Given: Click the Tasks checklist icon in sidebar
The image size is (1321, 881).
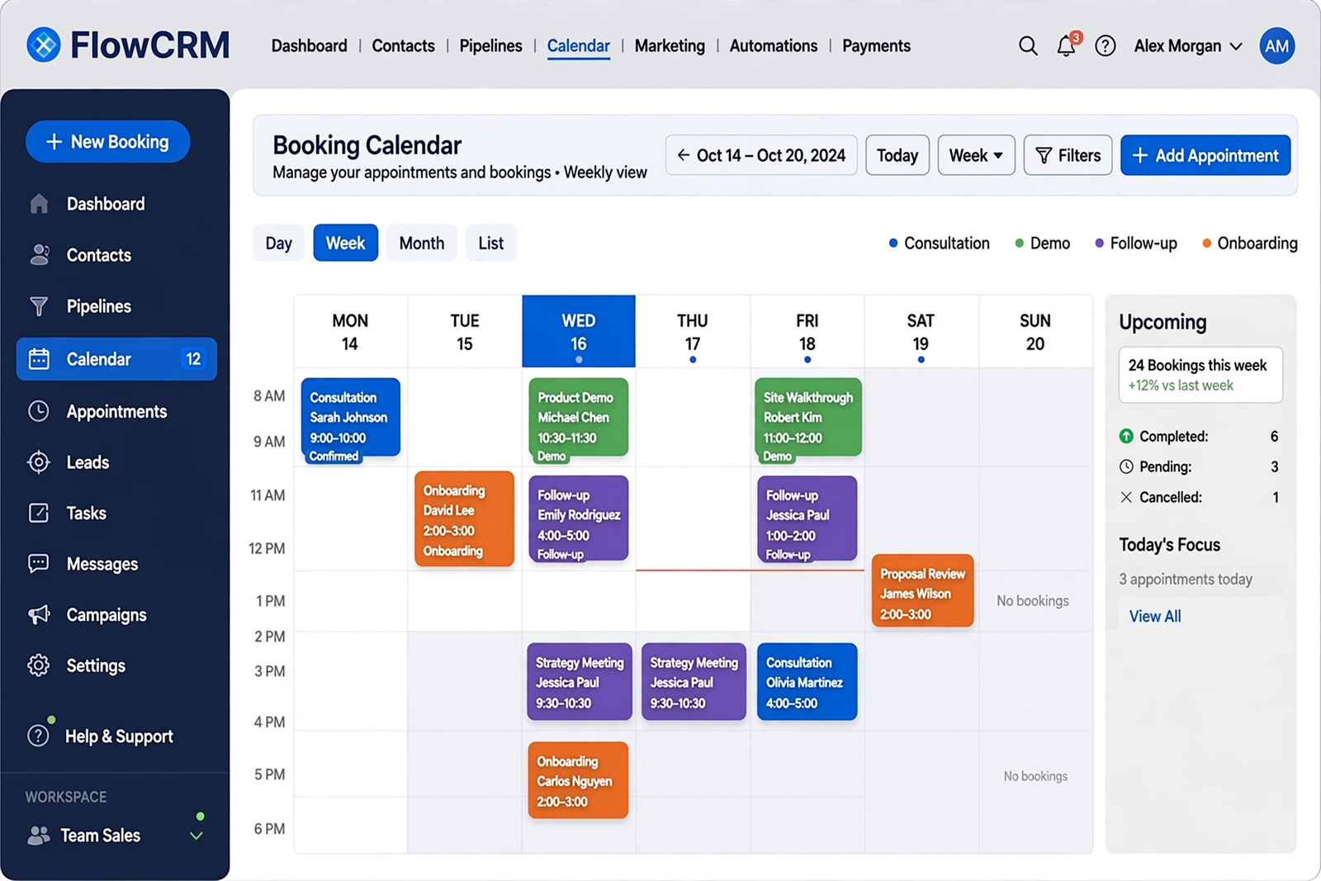Looking at the screenshot, I should coord(39,513).
